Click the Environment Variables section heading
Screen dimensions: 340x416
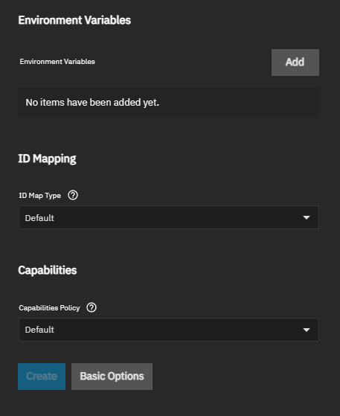[74, 20]
